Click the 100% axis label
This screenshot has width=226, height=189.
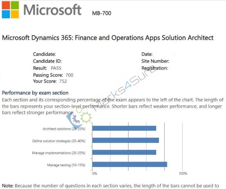[x=183, y=173]
